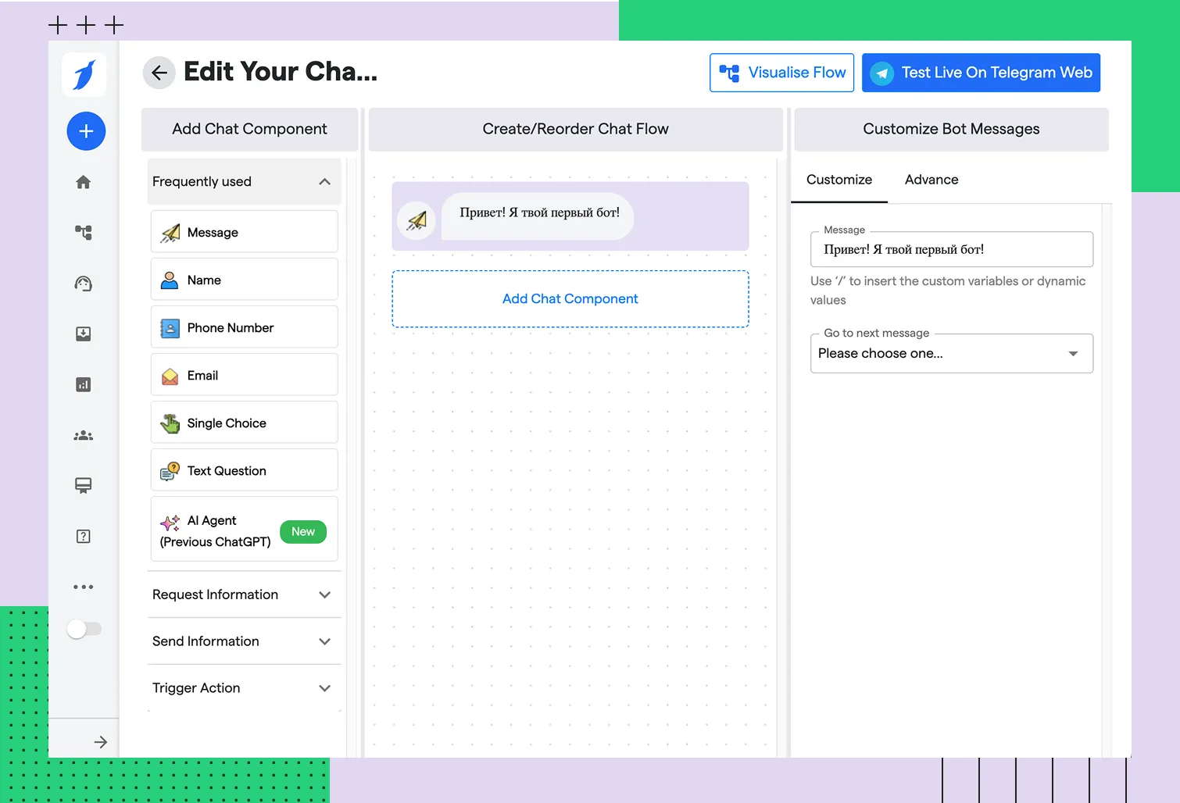Select the Customize tab
This screenshot has width=1180, height=803.
click(839, 180)
